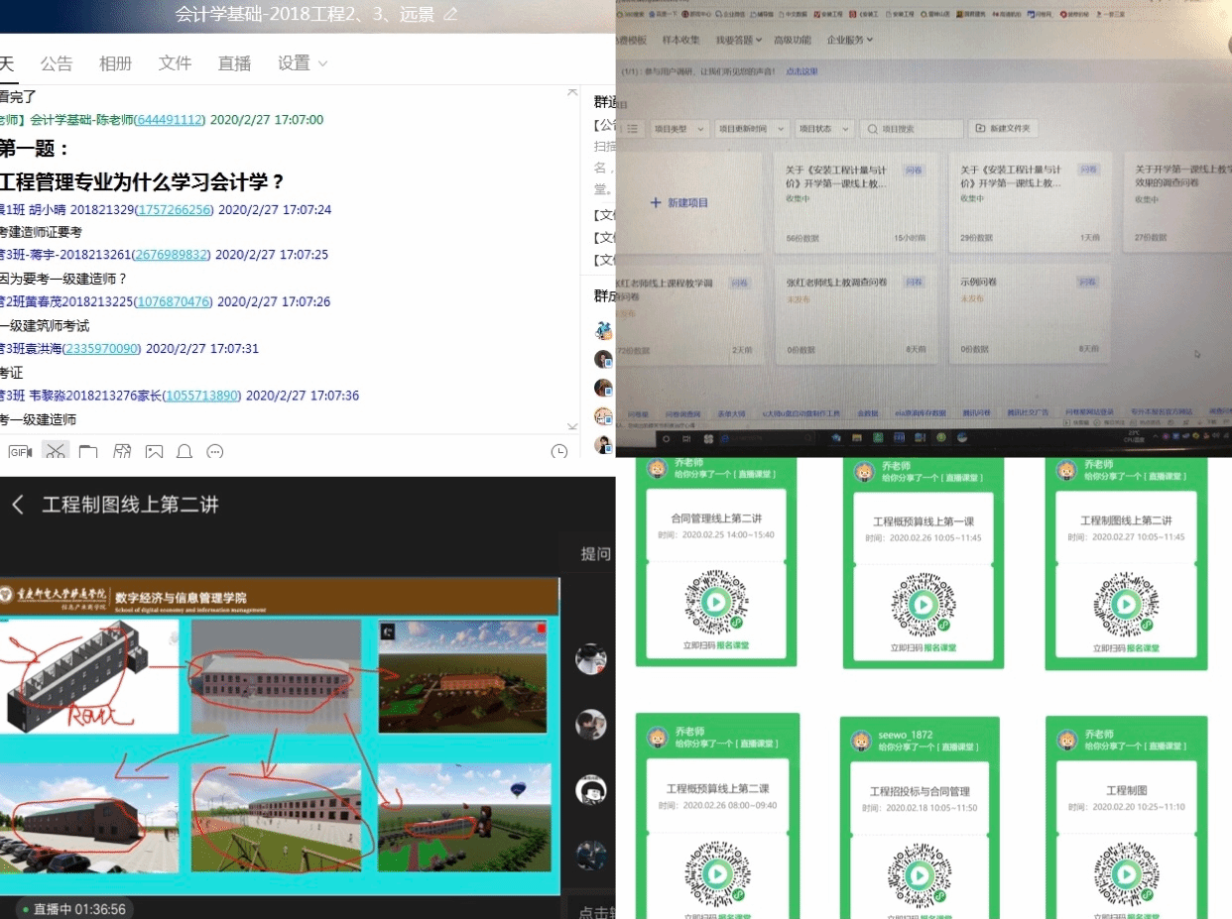1232x919 pixels.
Task: Expand the 设置 dropdown in group tabs
Action: click(302, 63)
